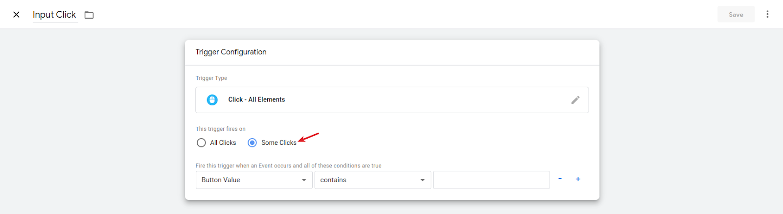This screenshot has width=783, height=214.
Task: Click the Click - All Elements trigger type box
Action: [392, 100]
